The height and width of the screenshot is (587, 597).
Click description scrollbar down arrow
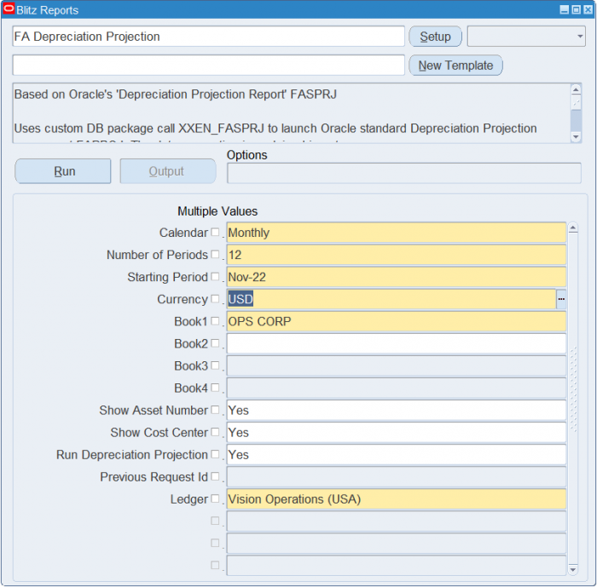pos(576,136)
